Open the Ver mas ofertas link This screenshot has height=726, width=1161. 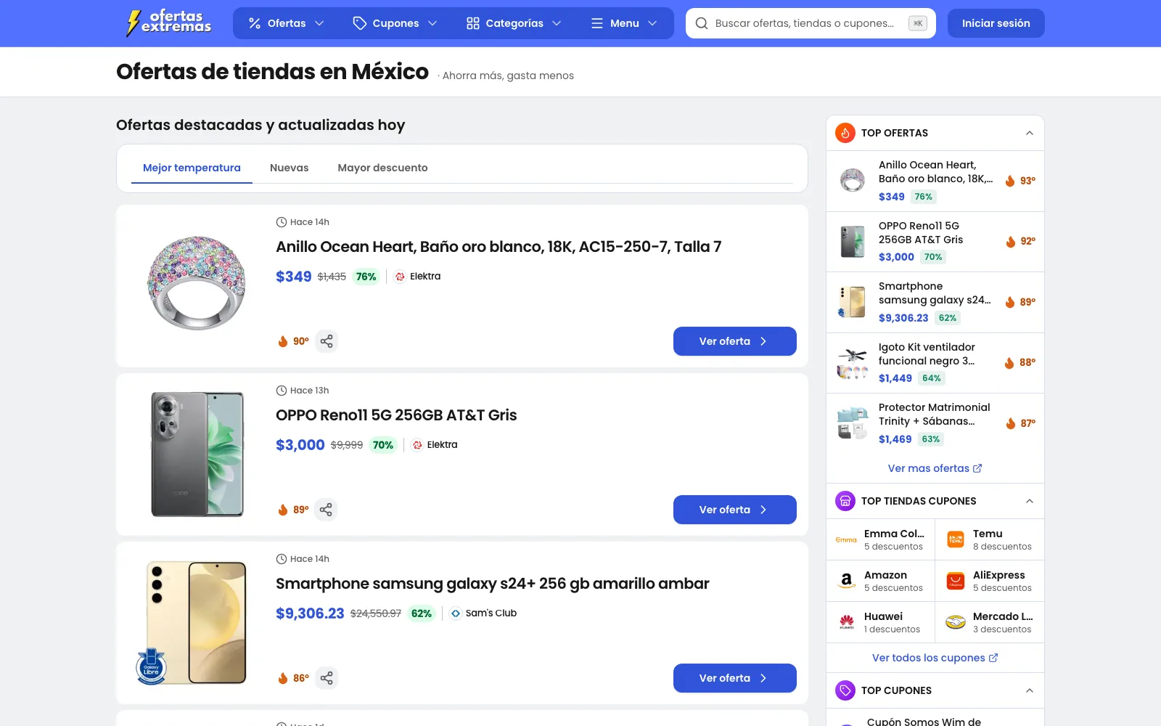click(x=935, y=468)
